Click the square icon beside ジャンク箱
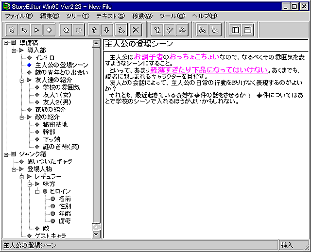311x252 pixels. [x=14, y=154]
